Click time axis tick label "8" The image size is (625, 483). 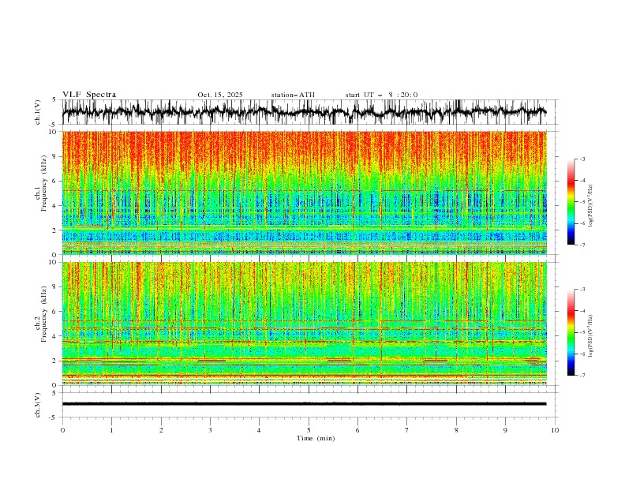(x=456, y=430)
